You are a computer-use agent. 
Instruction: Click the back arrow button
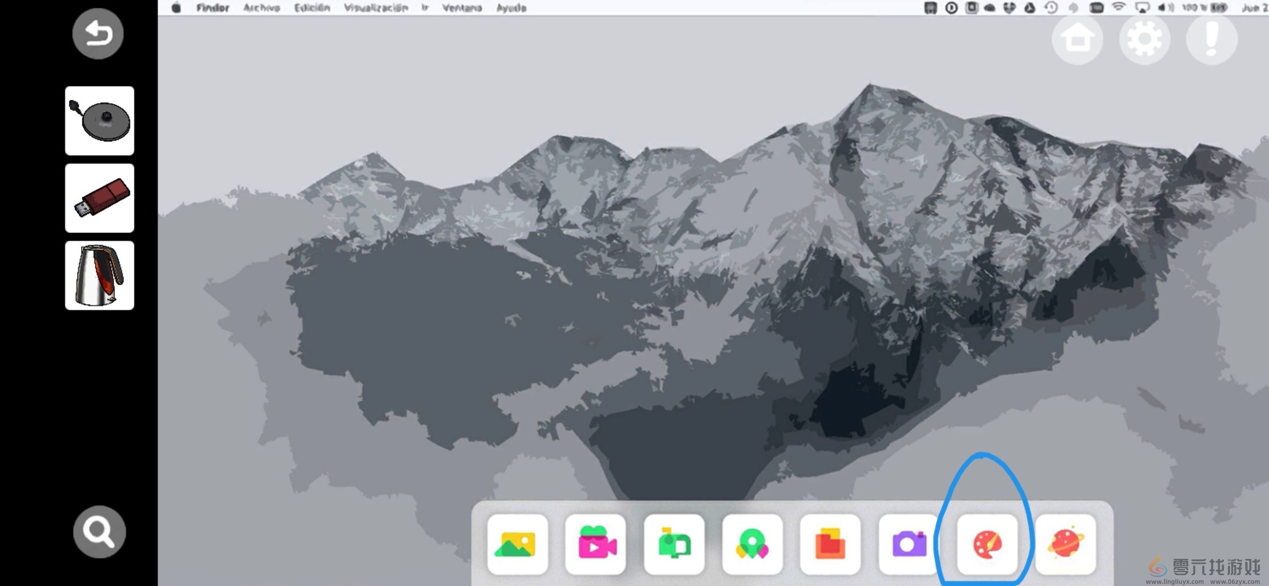coord(98,34)
